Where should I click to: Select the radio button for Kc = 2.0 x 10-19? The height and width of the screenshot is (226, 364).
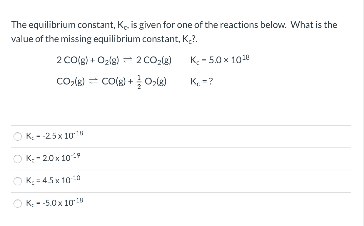click(x=18, y=159)
